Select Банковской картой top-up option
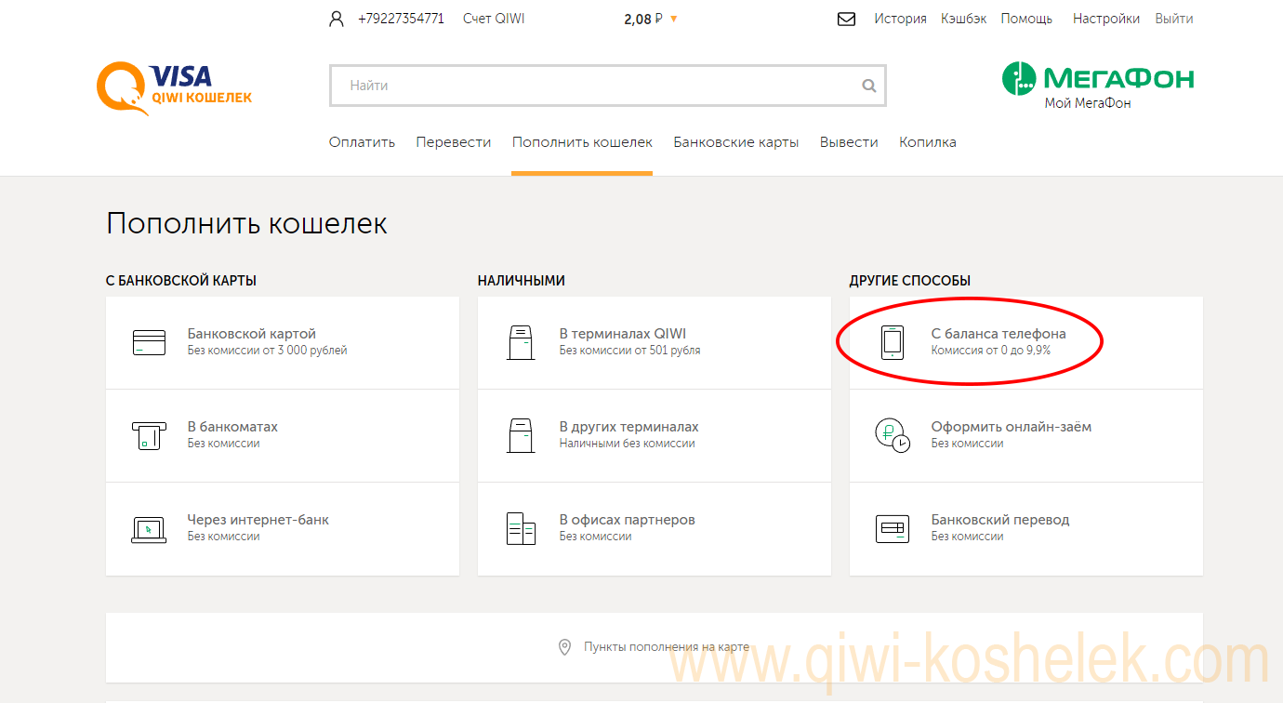 point(283,342)
